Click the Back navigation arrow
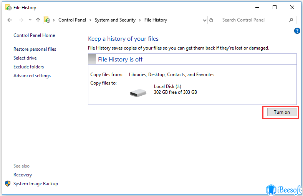The width and height of the screenshot is (303, 196). [x=10, y=20]
